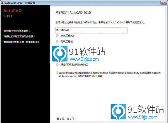Click the center www.91rjz.com URL text

point(84,59)
